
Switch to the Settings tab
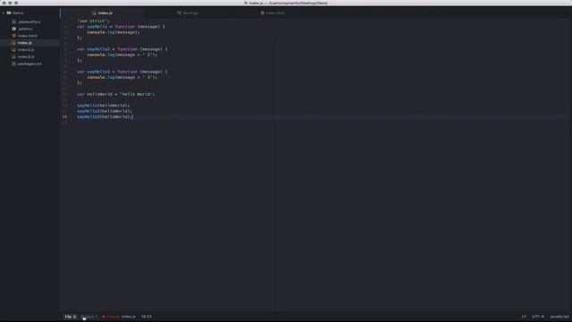click(x=188, y=13)
